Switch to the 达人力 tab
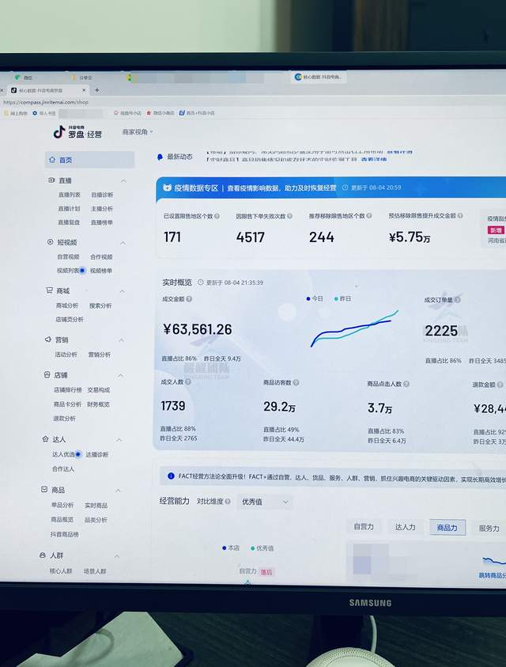 (405, 527)
